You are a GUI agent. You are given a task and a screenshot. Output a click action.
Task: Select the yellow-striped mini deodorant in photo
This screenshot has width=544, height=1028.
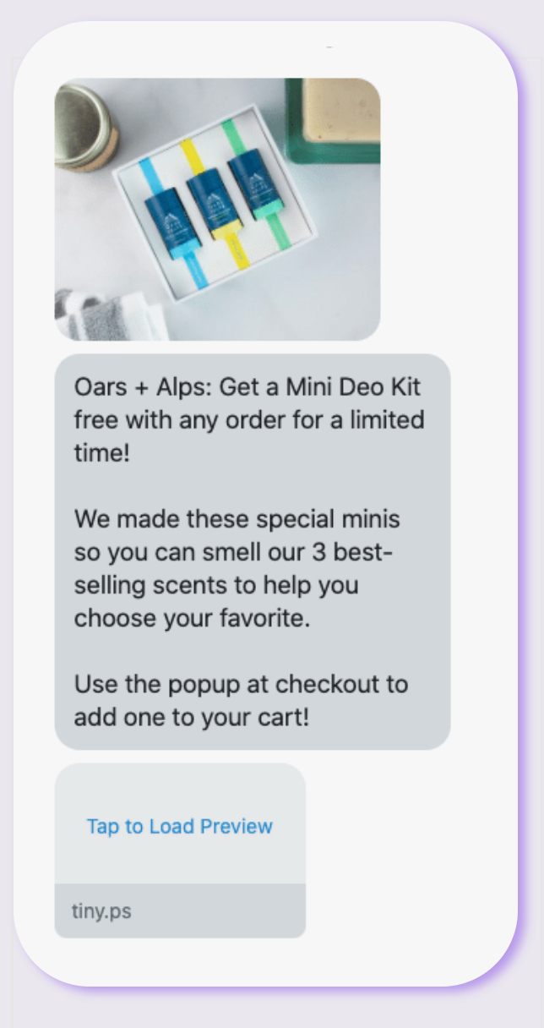209,204
